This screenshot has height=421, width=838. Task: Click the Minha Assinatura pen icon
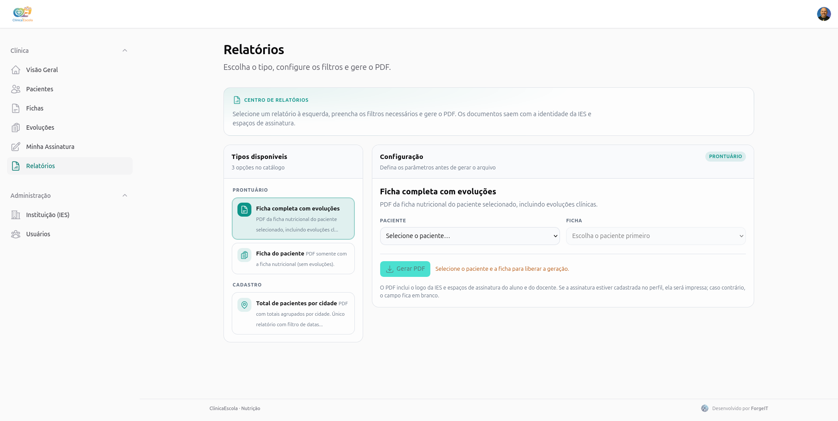[16, 147]
